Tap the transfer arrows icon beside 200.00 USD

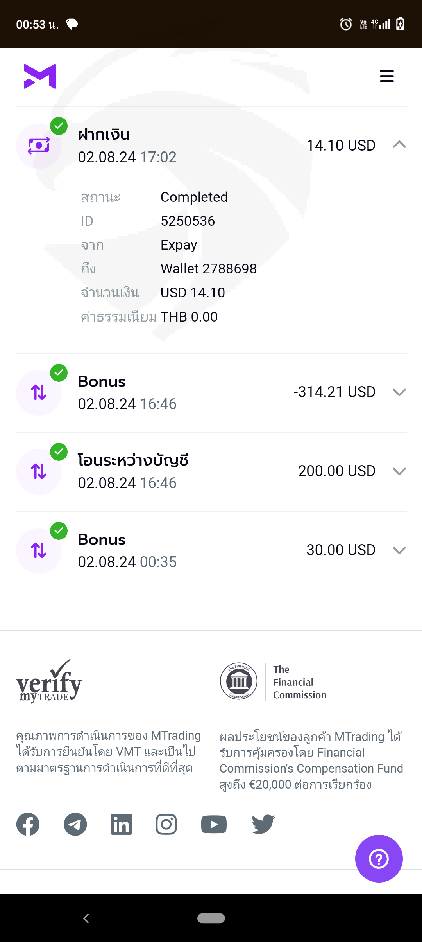pyautogui.click(x=39, y=471)
